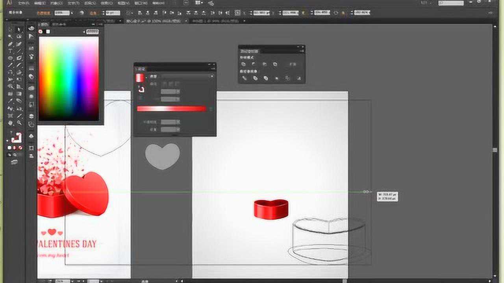Viewport: 504px width, 283px height.
Task: Click Crop in Pathfinder panel
Action: point(277,78)
